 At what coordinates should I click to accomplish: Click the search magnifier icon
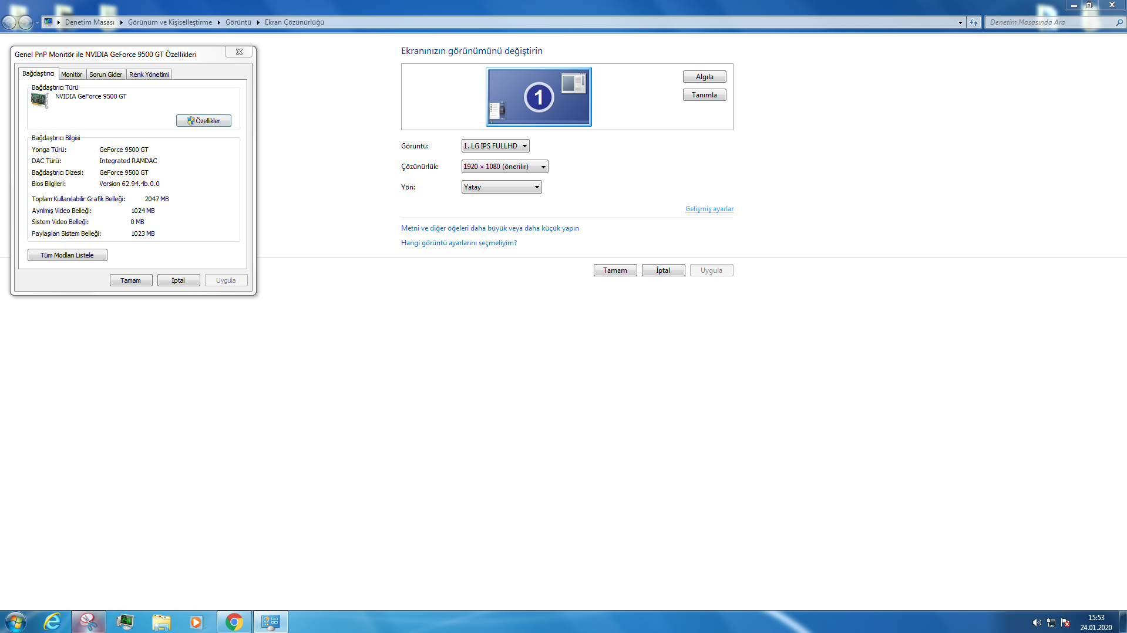[x=1119, y=22]
